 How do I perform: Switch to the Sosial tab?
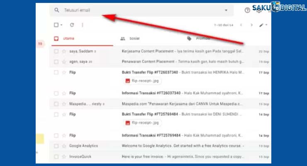coord(130,39)
